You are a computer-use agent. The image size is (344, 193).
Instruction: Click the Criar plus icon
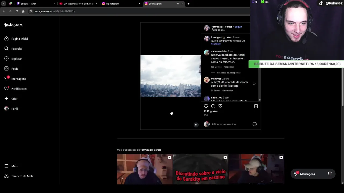click(x=6, y=99)
